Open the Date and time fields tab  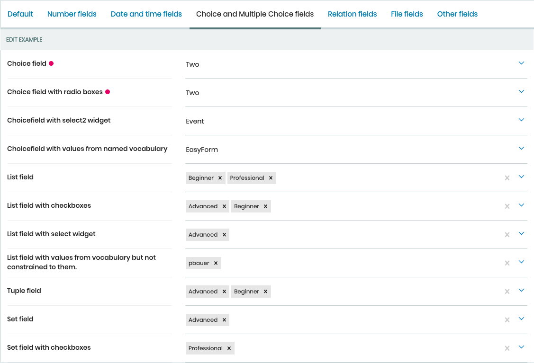(x=146, y=14)
